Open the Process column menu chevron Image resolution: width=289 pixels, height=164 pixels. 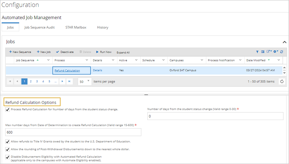click(x=87, y=60)
